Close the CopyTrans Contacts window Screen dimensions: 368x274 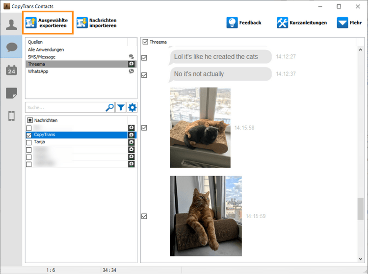pos(358,6)
